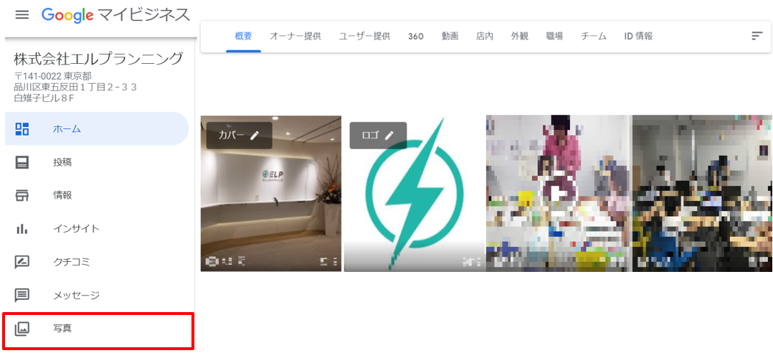Select the 概要 tab

click(x=244, y=36)
